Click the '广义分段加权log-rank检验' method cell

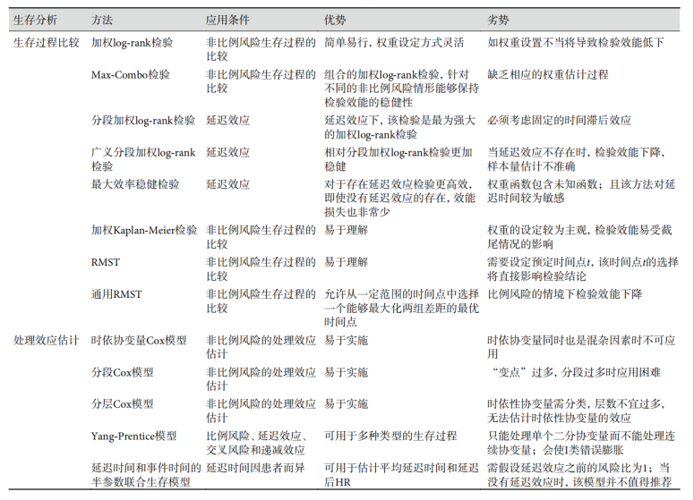143,159
